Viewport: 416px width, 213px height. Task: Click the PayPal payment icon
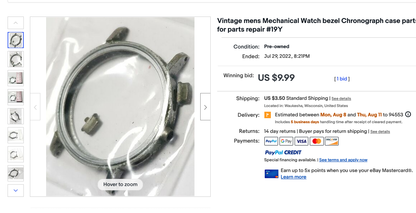click(x=271, y=141)
